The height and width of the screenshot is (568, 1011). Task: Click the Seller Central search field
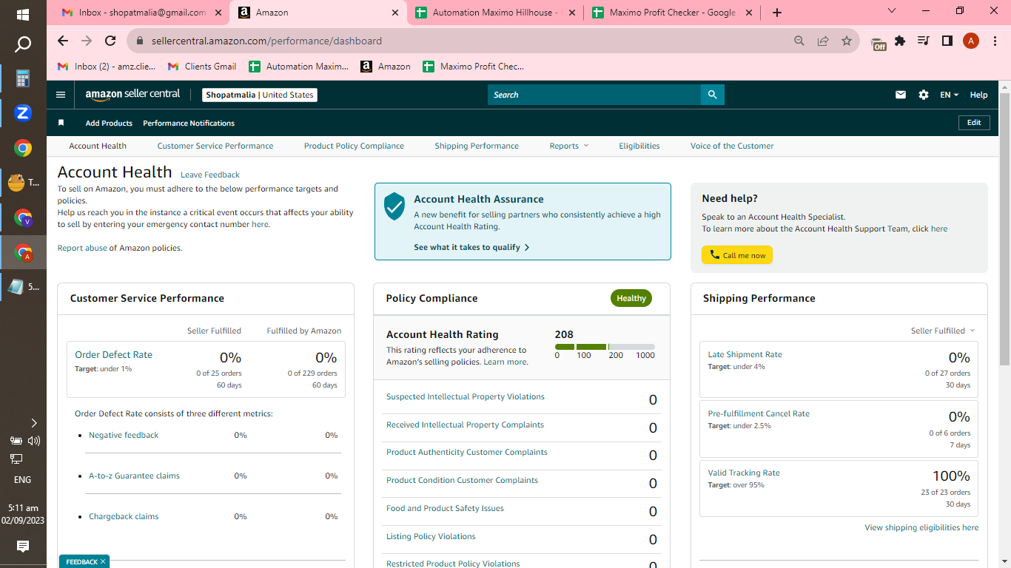[x=594, y=95]
